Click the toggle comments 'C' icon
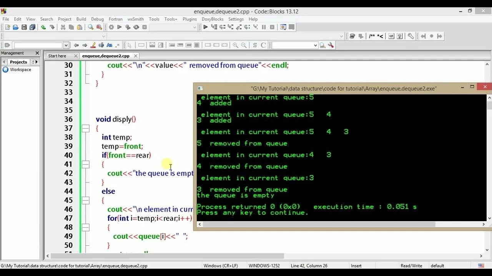The width and height of the screenshot is (492, 276). (x=263, y=45)
